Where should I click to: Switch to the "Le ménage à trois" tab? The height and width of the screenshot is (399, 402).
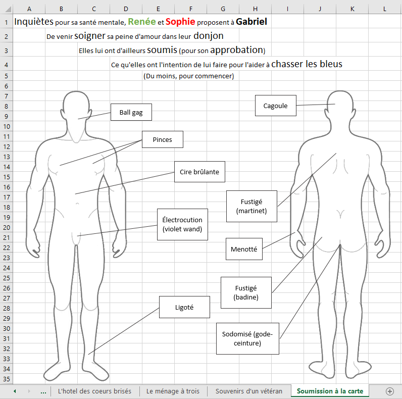(x=173, y=391)
